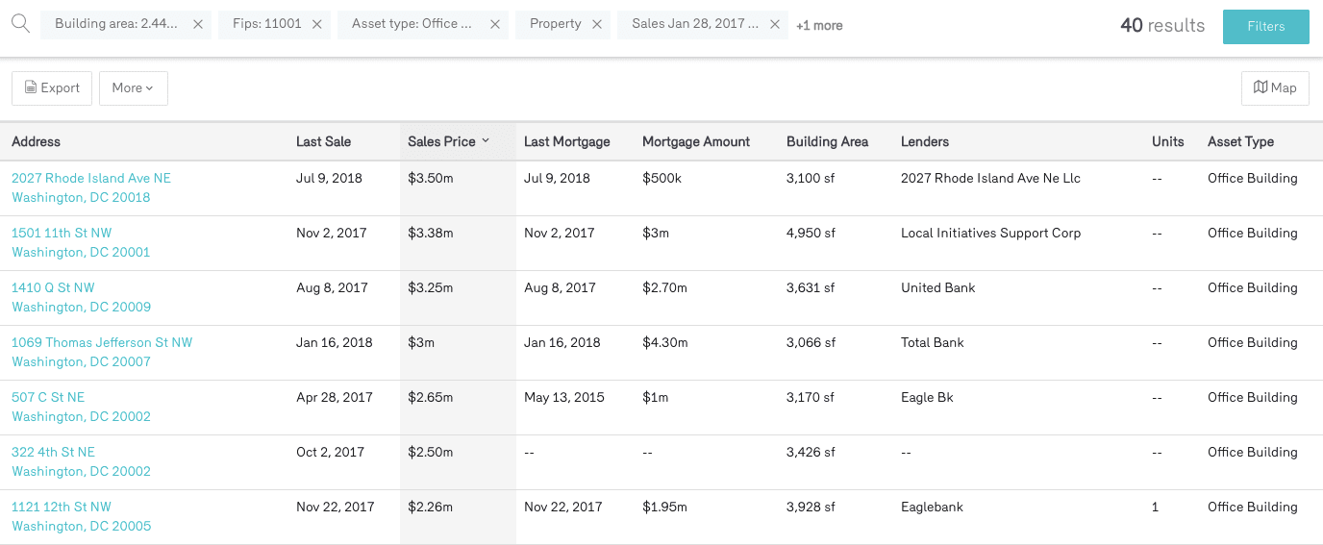The image size is (1323, 545).
Task: Remove the Property filter chip
Action: (597, 25)
